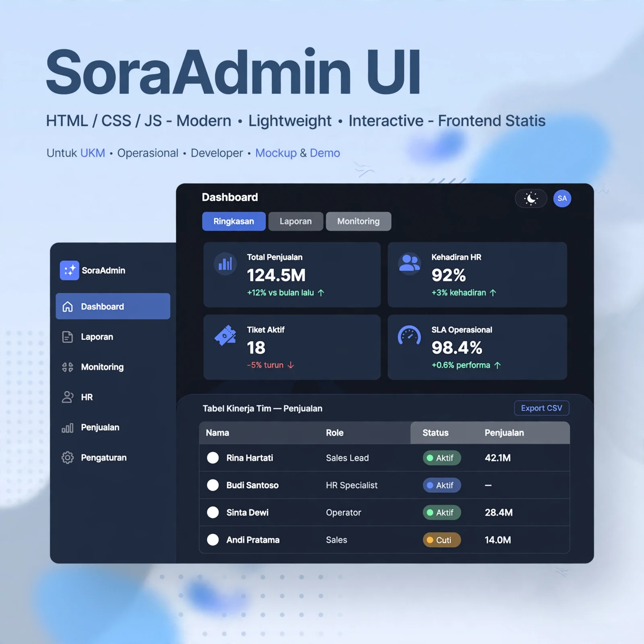Toggle dark mode with the moon-sun button
Viewport: 644px width, 644px height.
531,198
